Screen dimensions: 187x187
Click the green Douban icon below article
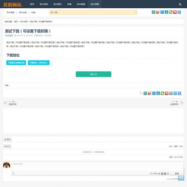[171, 93]
